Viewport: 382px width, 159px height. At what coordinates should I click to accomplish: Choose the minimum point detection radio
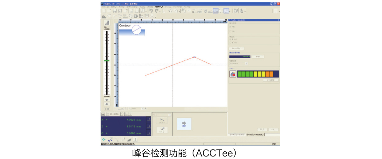[x=230, y=42]
